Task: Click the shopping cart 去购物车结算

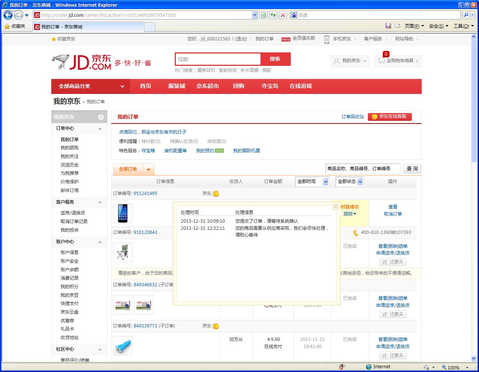Action: pyautogui.click(x=398, y=61)
